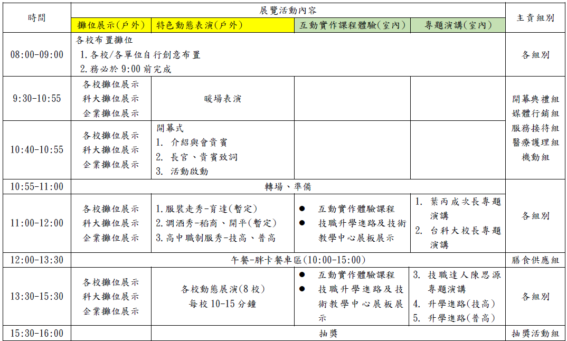Viewport: 567px width, 341px height.
Task: Click the 轉場、準備 row text
Action: (x=288, y=187)
